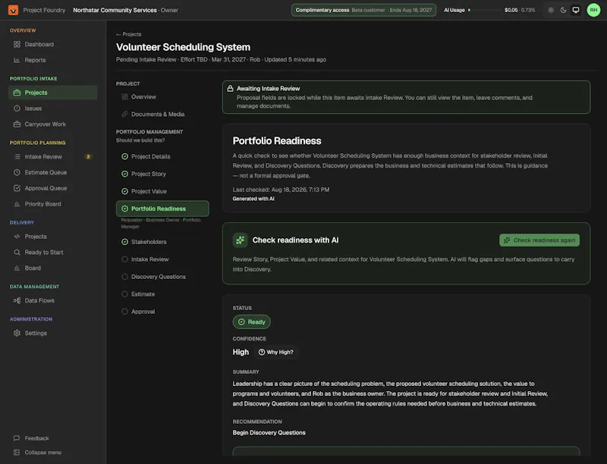607x464 pixels.
Task: Click the Ready status badge
Action: coord(252,322)
